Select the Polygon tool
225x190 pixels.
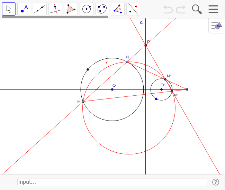click(71, 9)
